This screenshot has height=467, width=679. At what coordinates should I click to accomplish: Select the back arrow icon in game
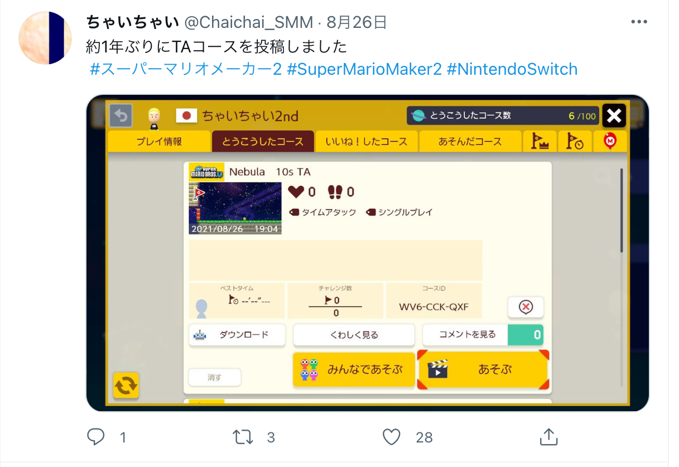(x=121, y=116)
